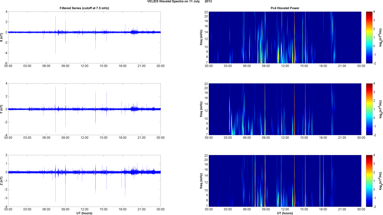Click the bottom Pc4 wavelet power spectrogram
This screenshot has height=215, width=383.
(x=285, y=181)
